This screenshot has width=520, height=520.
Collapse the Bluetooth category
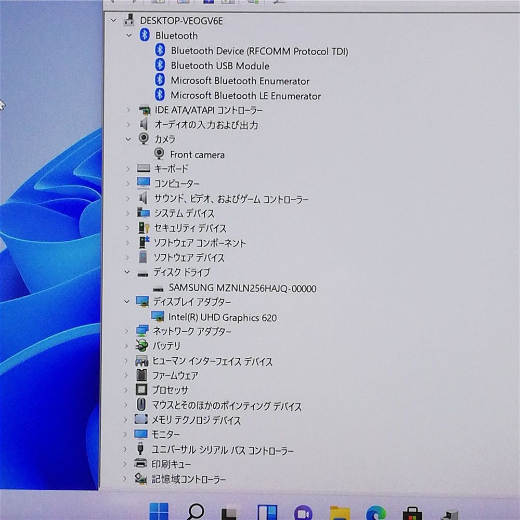[129, 35]
